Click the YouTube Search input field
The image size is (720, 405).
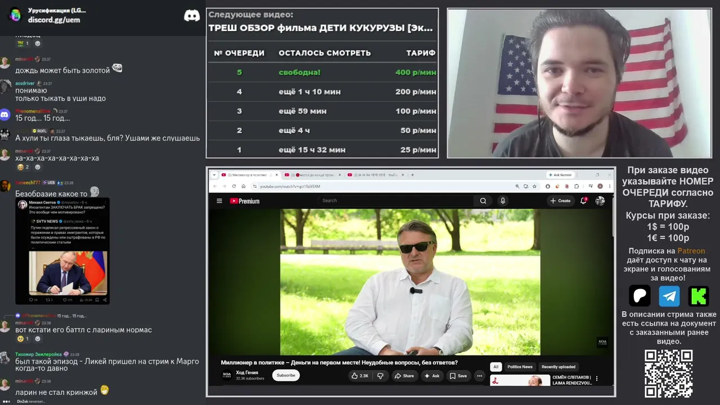(x=397, y=201)
